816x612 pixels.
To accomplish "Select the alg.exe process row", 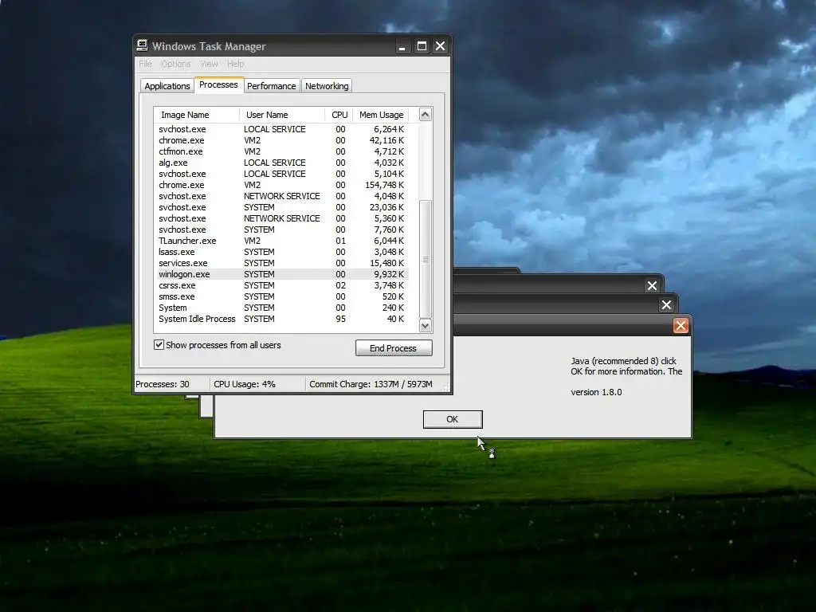I will pyautogui.click(x=281, y=163).
